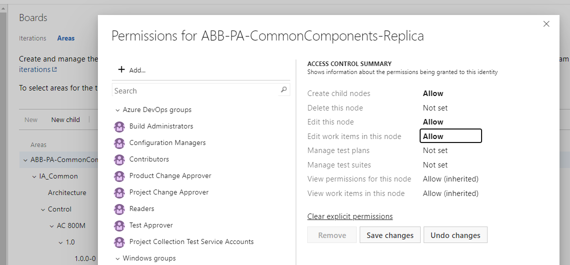570x265 pixels.
Task: Click the vertical scrollbar up arrow
Action: [3, 7]
